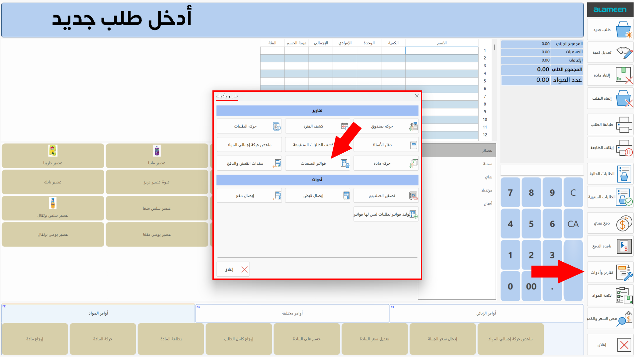This screenshot has width=634, height=357.
Task: Open ملخص حركة إجمالي المواد in dialog
Action: tap(249, 145)
